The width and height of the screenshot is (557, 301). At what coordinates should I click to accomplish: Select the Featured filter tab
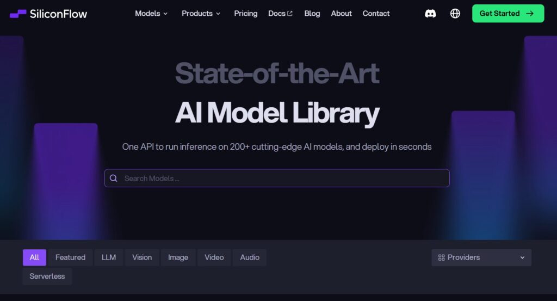pyautogui.click(x=70, y=257)
